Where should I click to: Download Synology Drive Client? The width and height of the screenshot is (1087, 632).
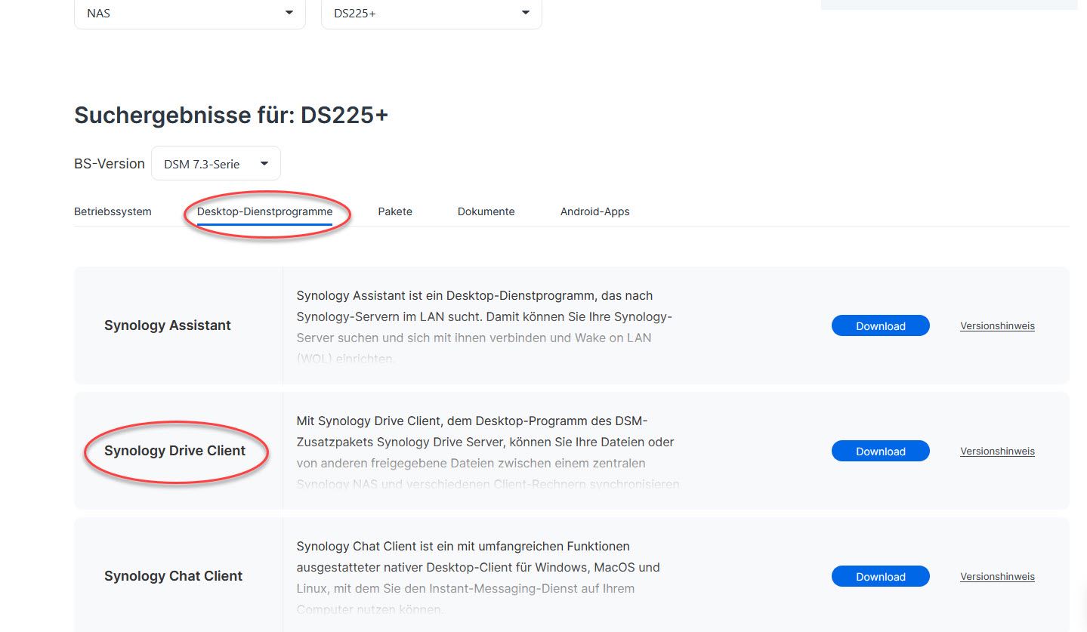(x=880, y=452)
